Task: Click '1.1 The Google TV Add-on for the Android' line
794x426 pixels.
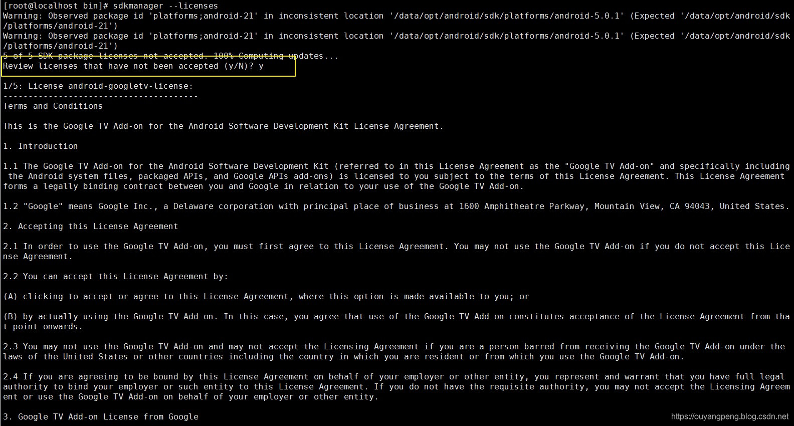Action: [x=396, y=166]
